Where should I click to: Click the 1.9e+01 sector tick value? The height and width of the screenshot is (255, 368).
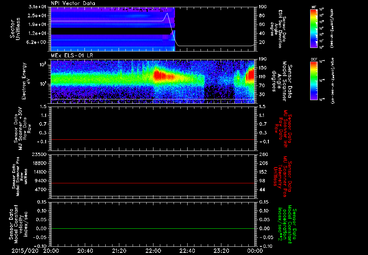pos(37,24)
